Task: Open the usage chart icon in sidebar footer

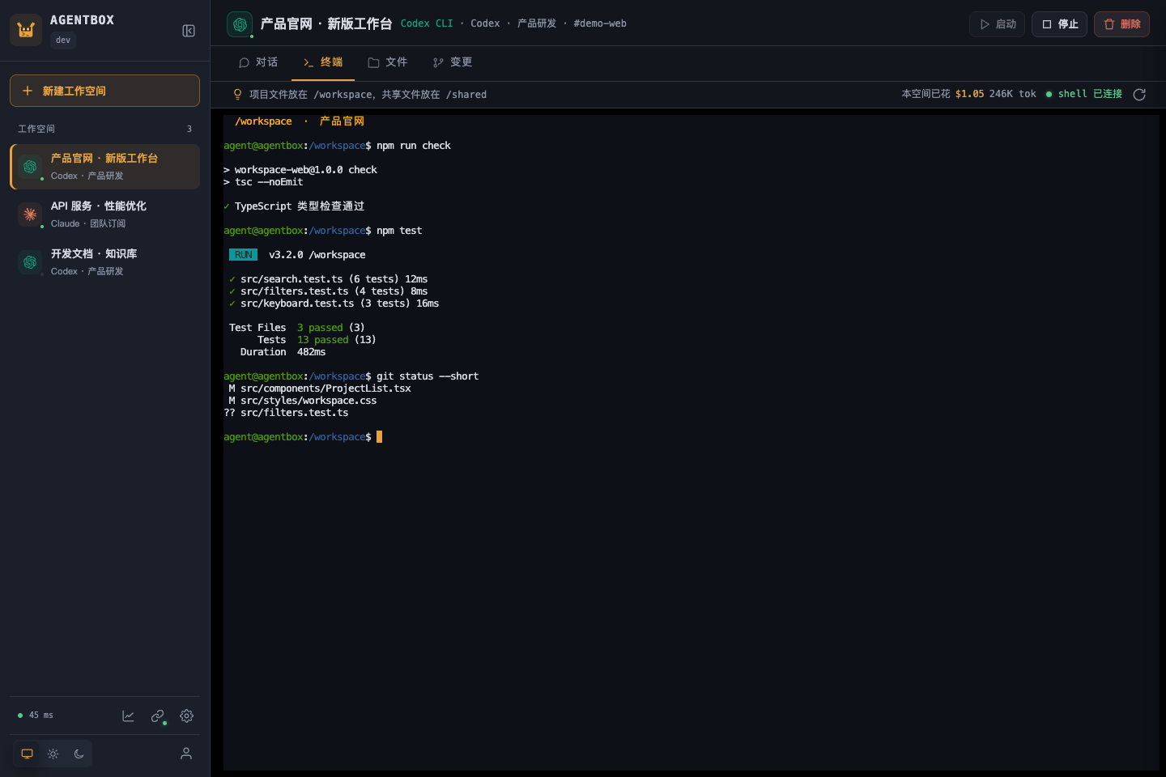Action: point(128,715)
